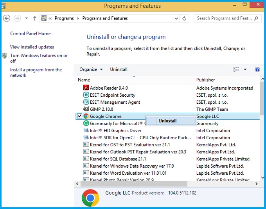
Task: Open the view options dropdown arrow
Action: pos(245,69)
